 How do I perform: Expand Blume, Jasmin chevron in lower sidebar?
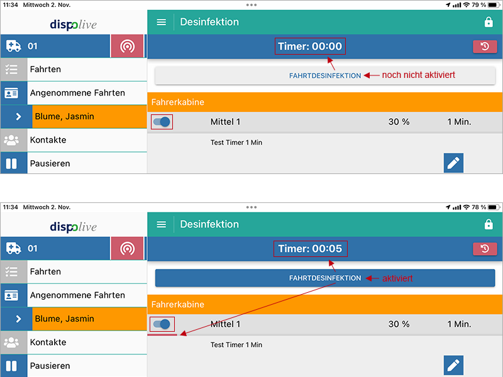click(x=18, y=319)
